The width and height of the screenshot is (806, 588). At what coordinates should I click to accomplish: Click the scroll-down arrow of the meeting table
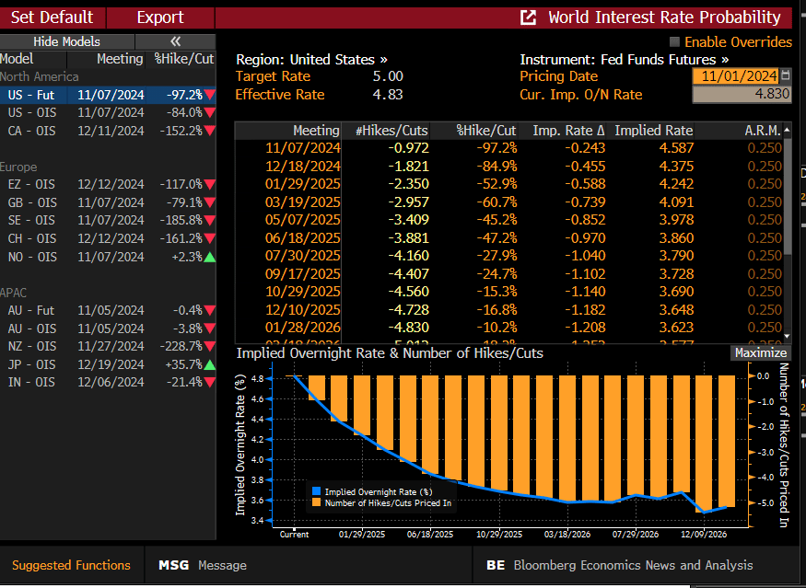(788, 337)
